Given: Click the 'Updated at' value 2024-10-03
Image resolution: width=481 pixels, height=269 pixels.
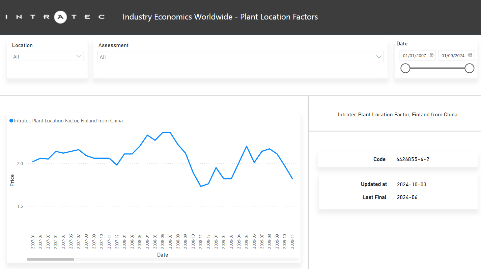Looking at the screenshot, I should pyautogui.click(x=412, y=185).
